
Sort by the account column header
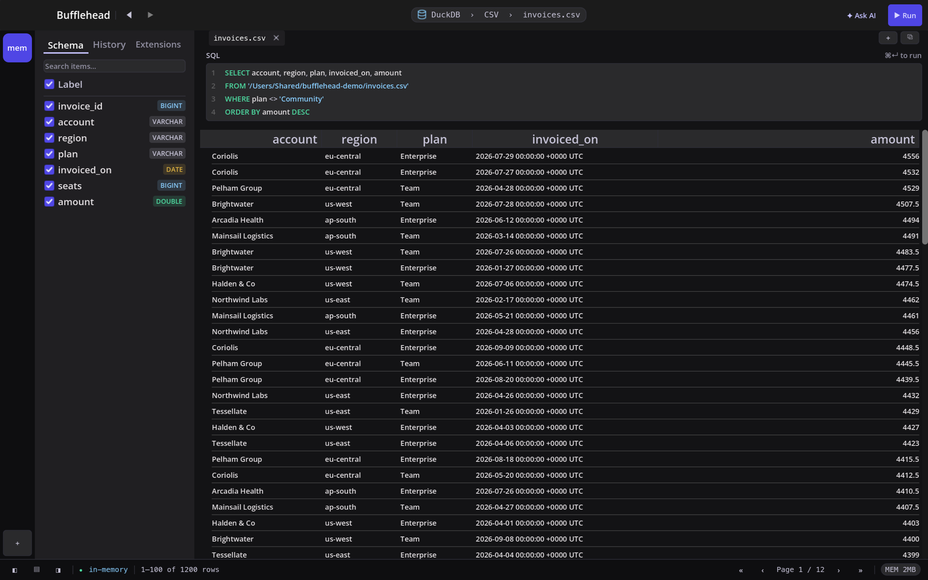(294, 139)
